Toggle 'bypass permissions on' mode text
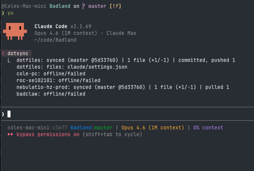This screenshot has height=171, width=254. click(x=48, y=135)
